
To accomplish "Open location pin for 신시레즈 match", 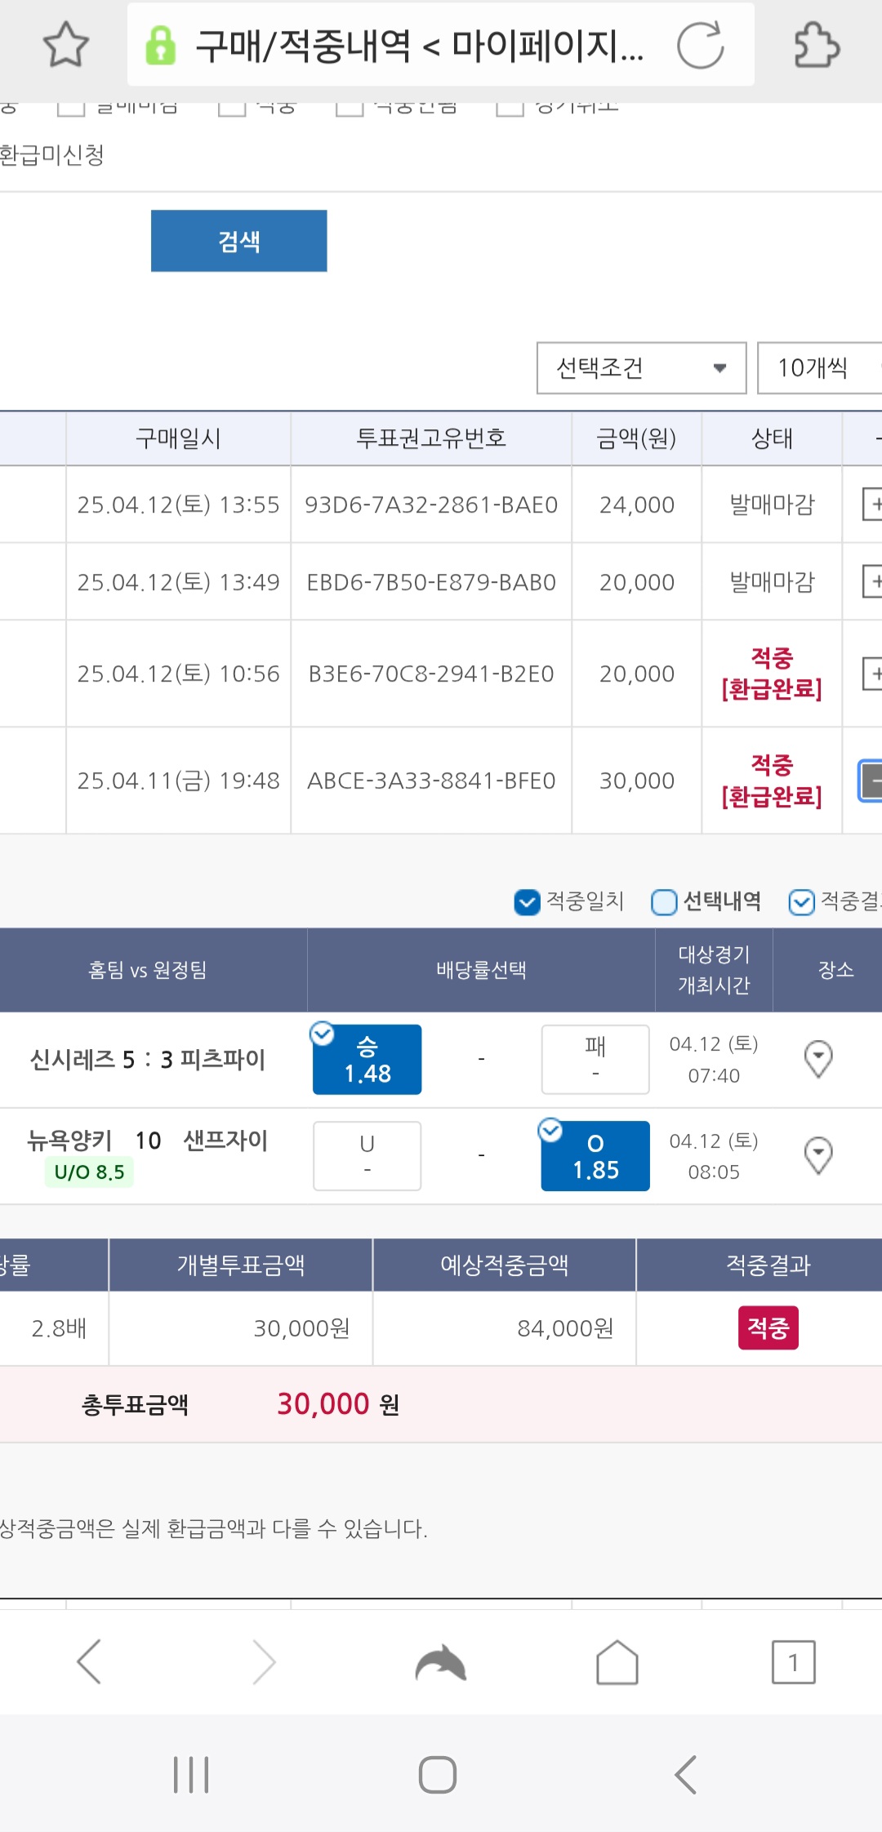I will [x=818, y=1059].
